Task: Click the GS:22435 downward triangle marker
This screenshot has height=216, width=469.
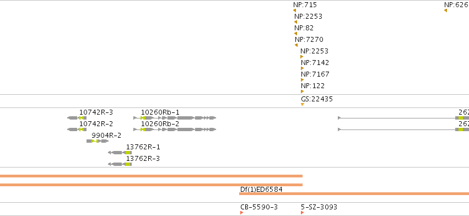Action: (x=303, y=104)
